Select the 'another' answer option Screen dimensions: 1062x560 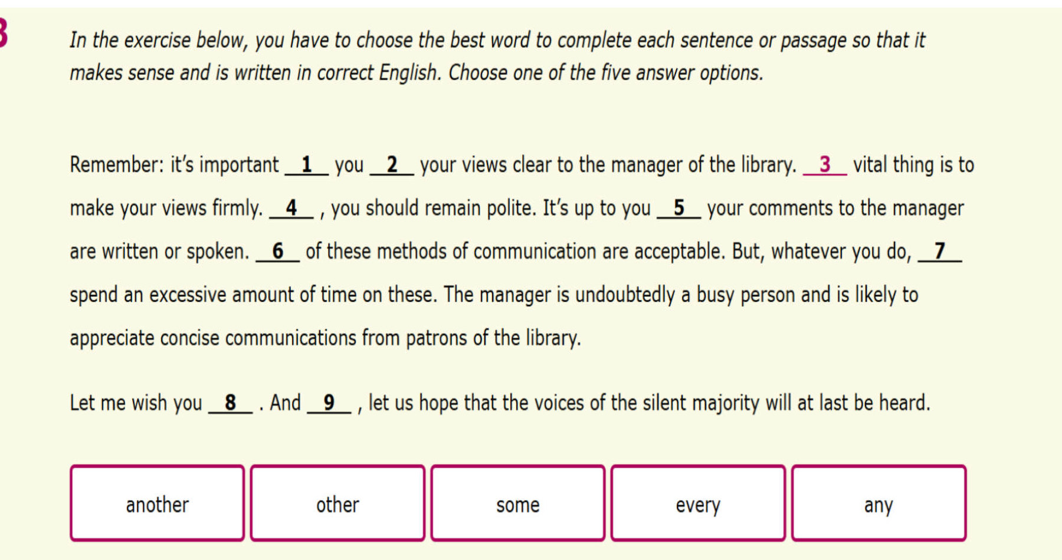tap(157, 503)
